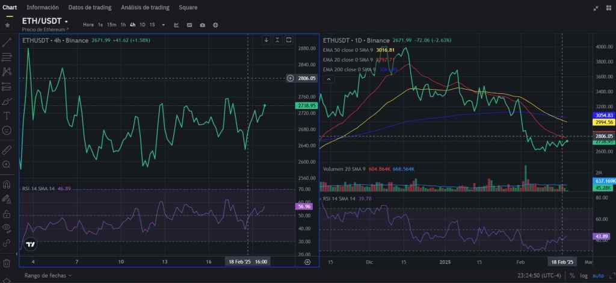Click the circular plus icon in top toolbar
The width and height of the screenshot is (616, 283).
tap(216, 25)
